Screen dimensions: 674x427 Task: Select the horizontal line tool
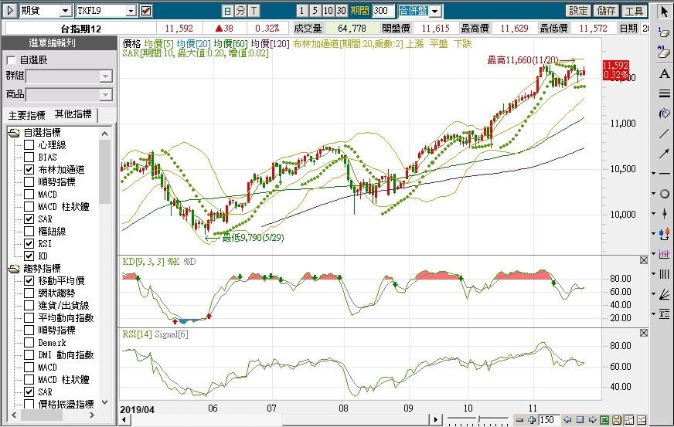point(665,174)
